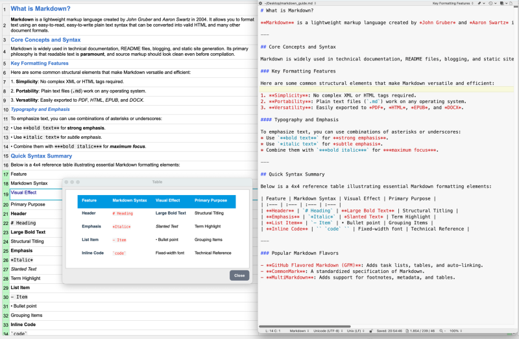Click the 'Inline Code' row label in the Table dialog

point(93,253)
